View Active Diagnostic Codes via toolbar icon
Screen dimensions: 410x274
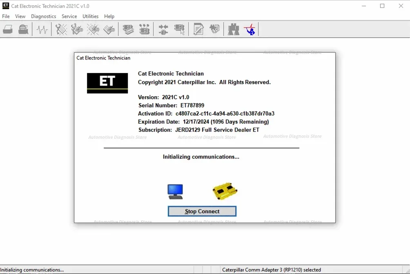60,29
